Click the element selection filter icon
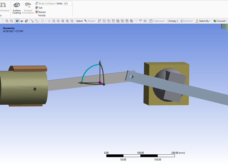 click(145, 21)
